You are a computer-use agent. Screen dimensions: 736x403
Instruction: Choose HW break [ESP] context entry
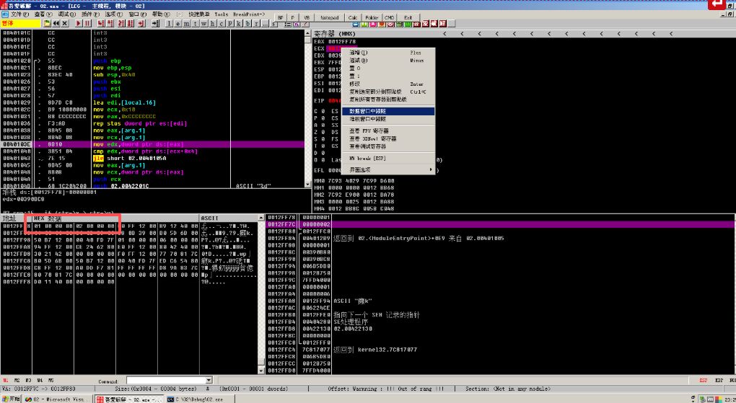387,158
